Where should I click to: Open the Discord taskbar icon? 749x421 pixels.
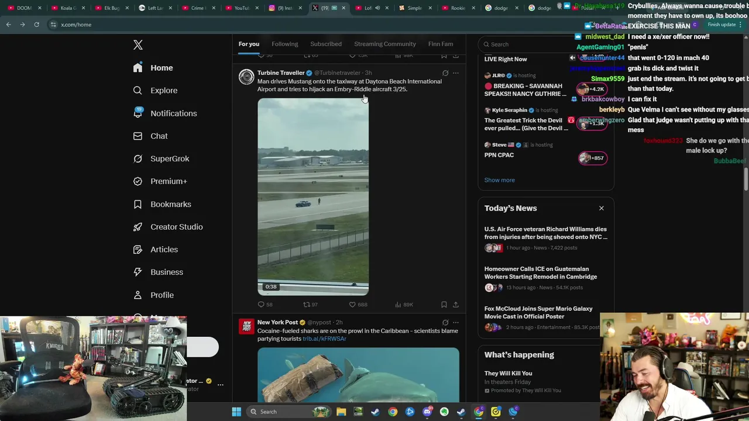(x=427, y=412)
